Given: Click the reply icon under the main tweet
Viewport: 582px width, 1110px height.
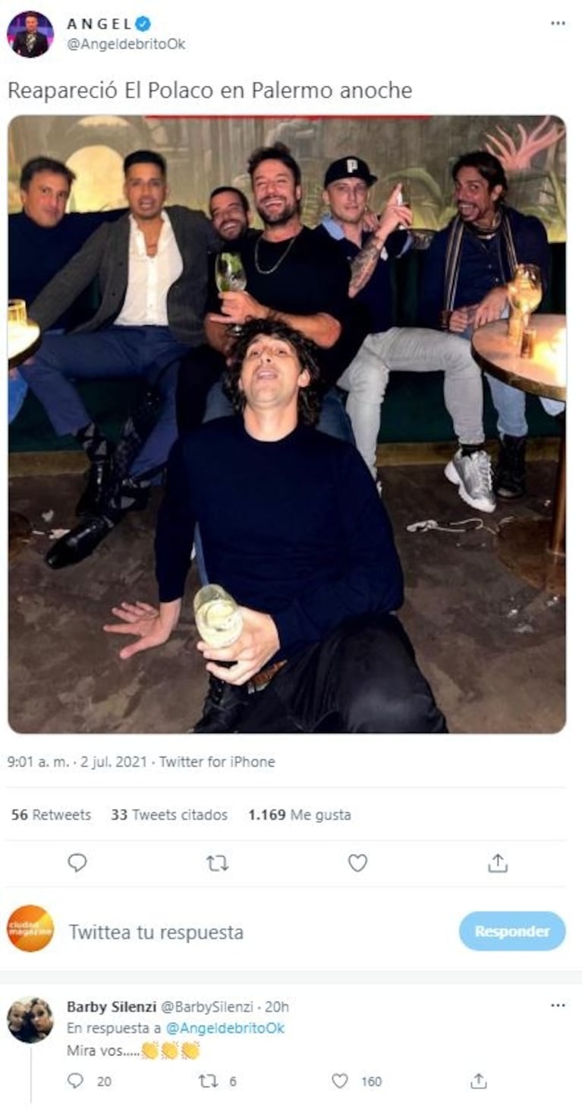Looking at the screenshot, I should (77, 862).
